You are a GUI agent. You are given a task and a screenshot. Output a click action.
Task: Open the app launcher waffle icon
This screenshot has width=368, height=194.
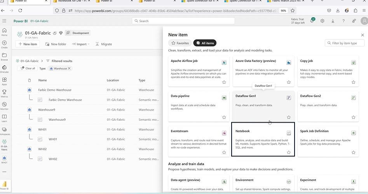point(4,21)
